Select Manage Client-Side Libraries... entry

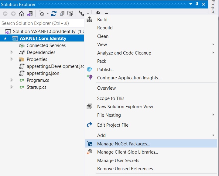pos(151,152)
